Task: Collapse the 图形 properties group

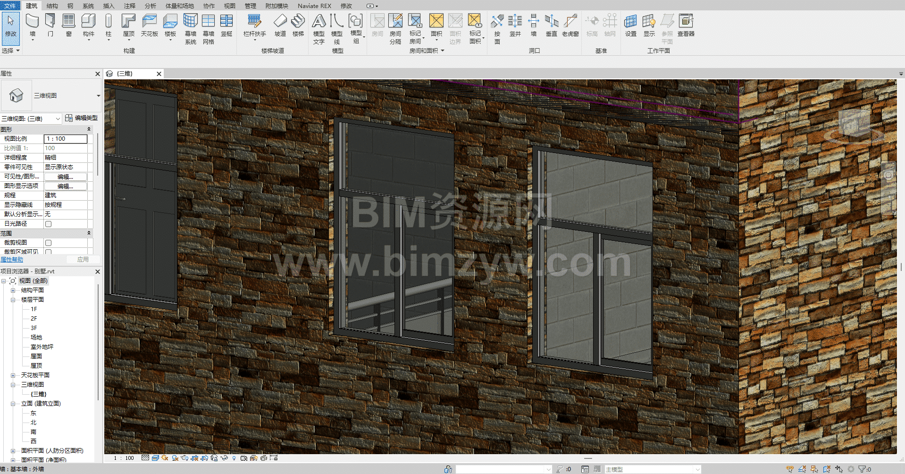Action: click(x=89, y=129)
